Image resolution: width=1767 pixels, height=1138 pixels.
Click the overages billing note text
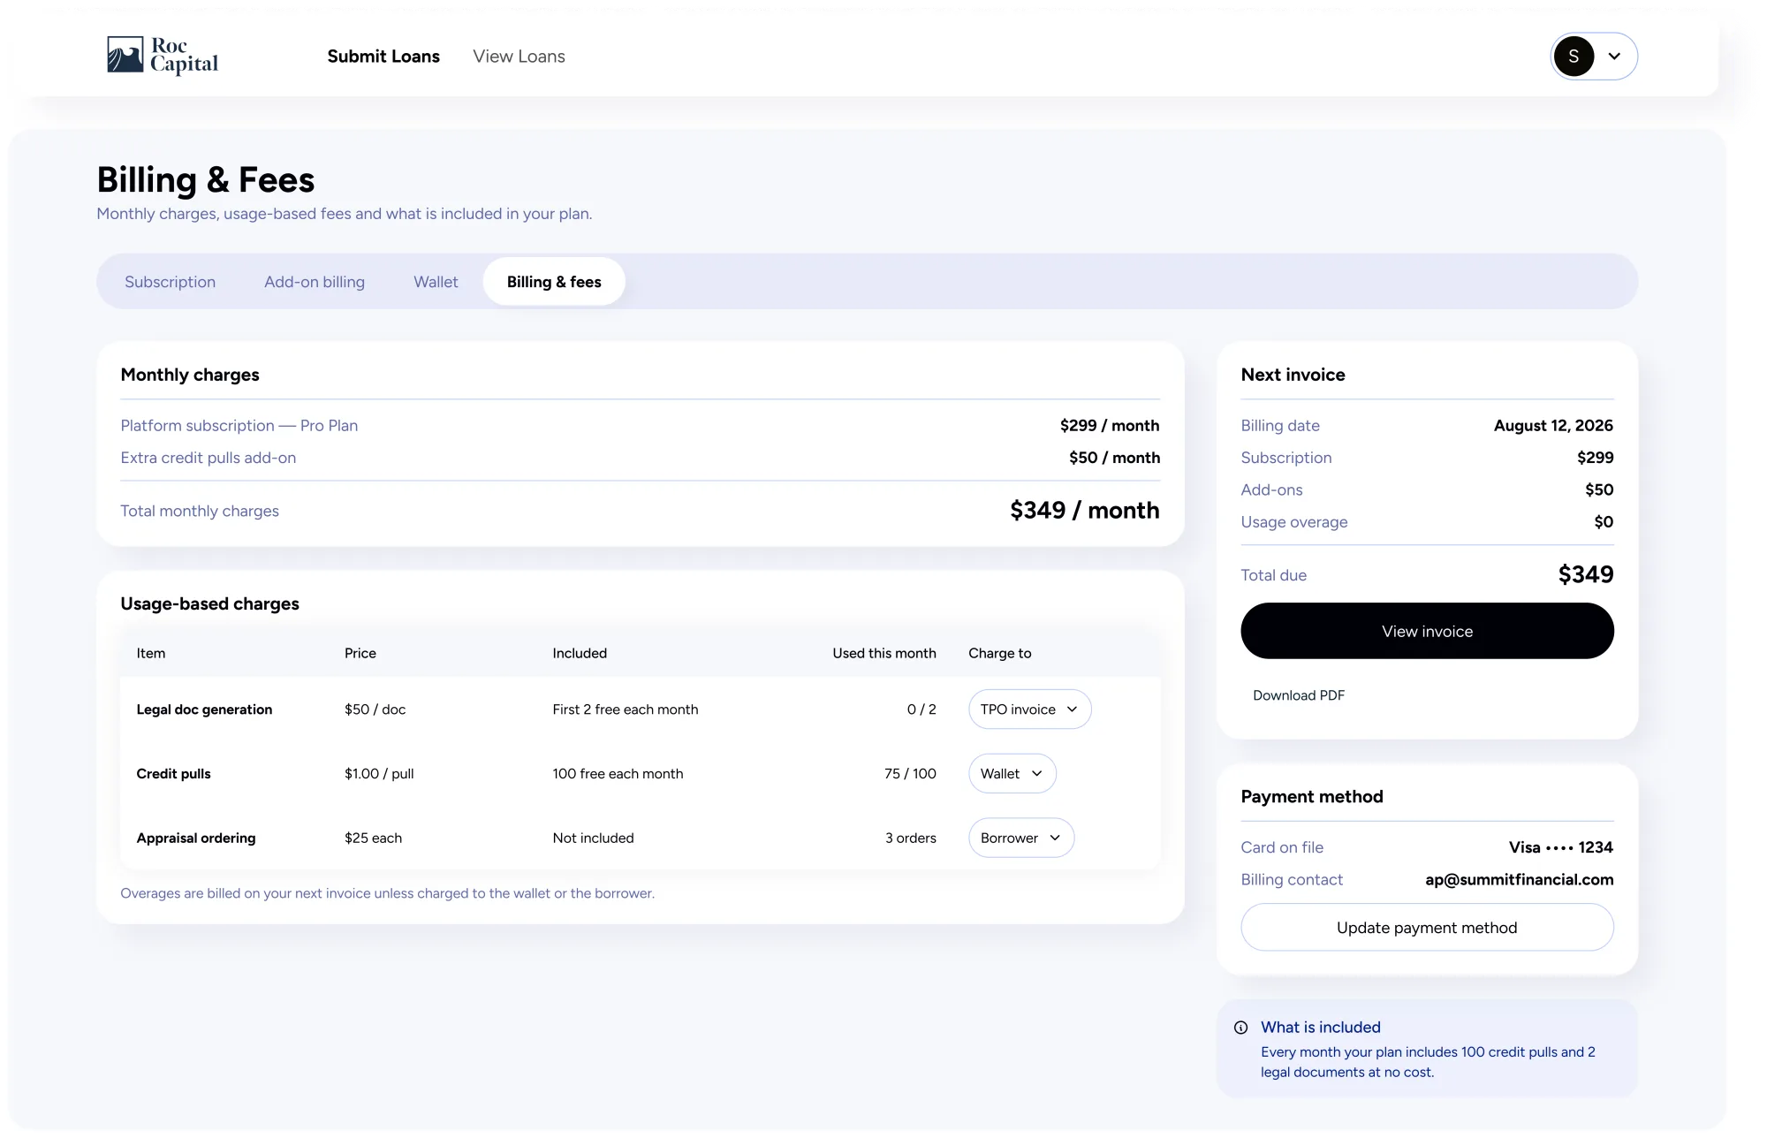(x=387, y=893)
